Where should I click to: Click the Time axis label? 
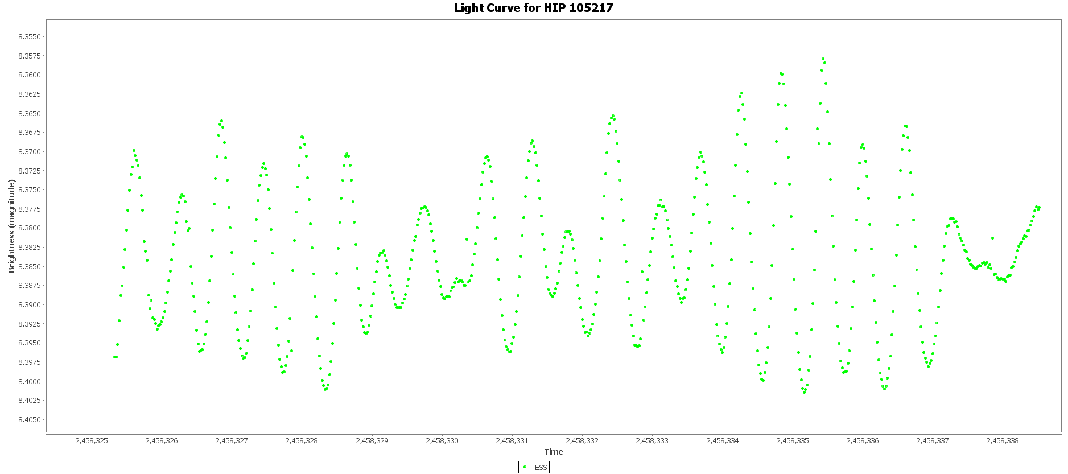553,452
